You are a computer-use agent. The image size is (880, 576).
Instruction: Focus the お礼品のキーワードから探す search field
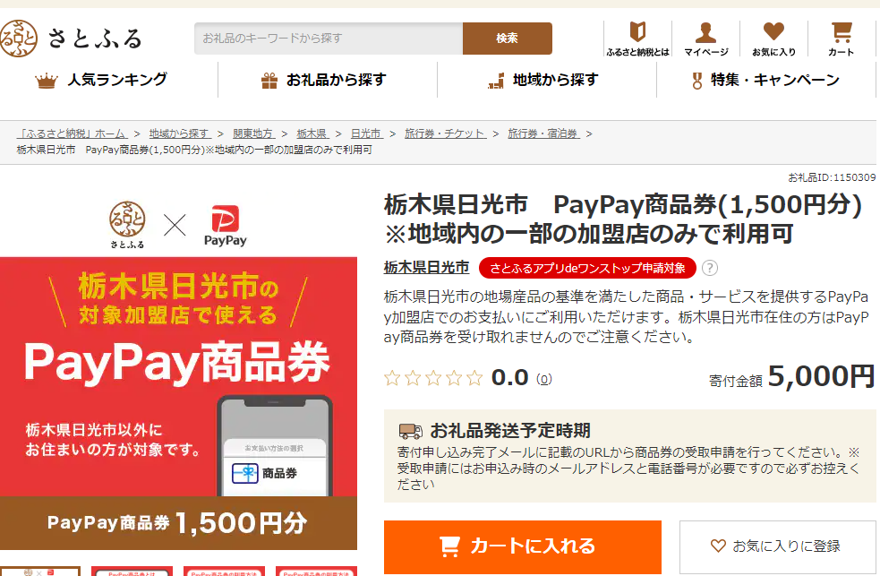click(x=329, y=39)
